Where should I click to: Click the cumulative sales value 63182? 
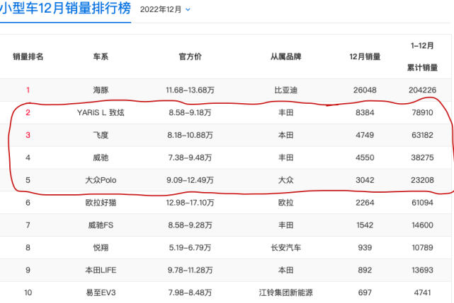click(x=422, y=135)
